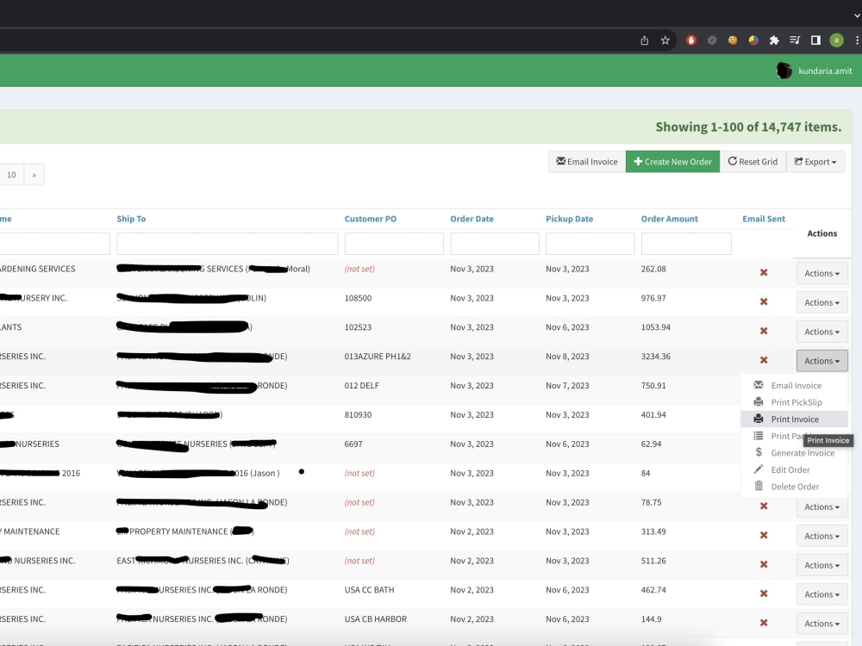Sort by Order Date column header

pos(472,219)
